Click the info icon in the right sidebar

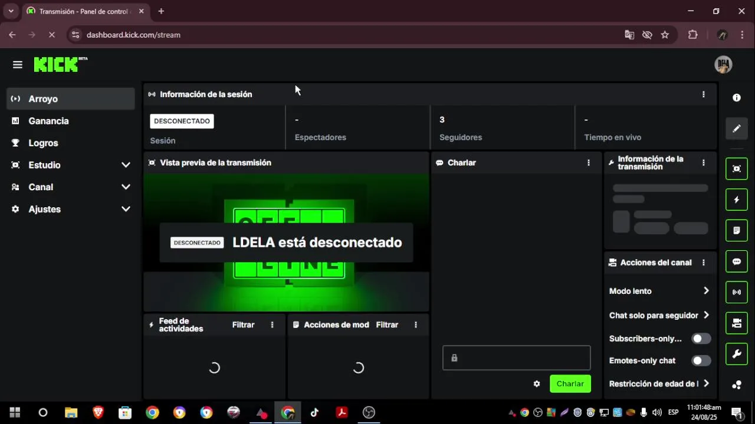(x=737, y=98)
